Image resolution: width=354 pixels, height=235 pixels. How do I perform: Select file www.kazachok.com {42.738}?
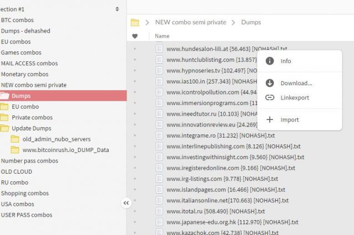222,232
